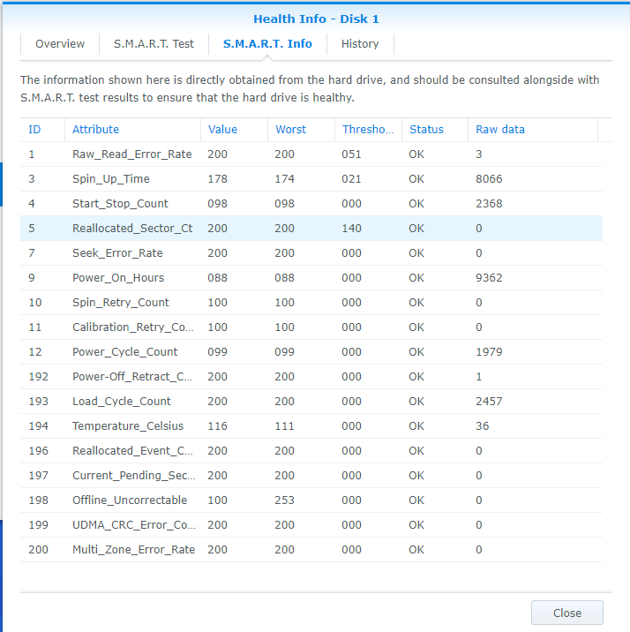Screen dimensions: 630x632
Task: Click raw data value 8066
Action: (489, 178)
